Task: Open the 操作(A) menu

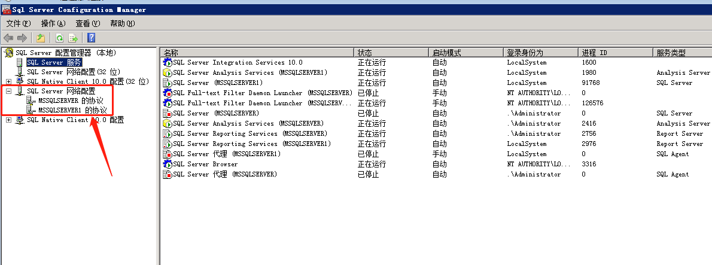Action: click(53, 23)
